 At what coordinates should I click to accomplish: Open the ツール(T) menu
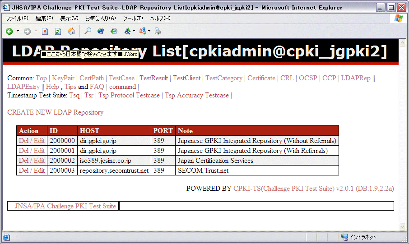[133, 18]
